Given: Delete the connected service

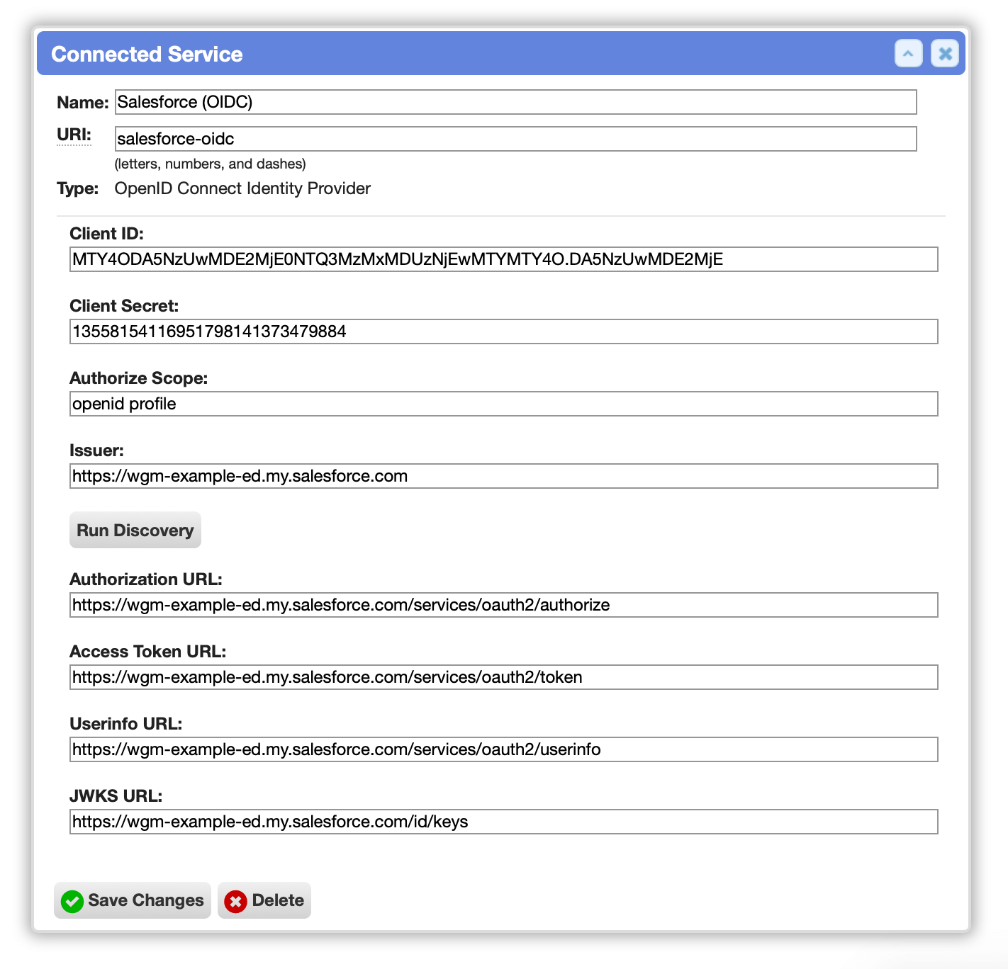Looking at the screenshot, I should pos(264,900).
